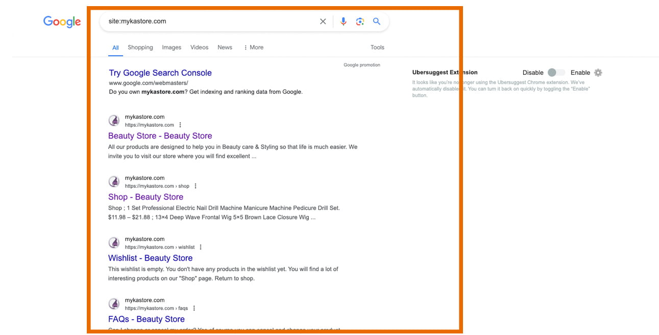Open the three-dot menu for the wishlist result

(x=201, y=247)
